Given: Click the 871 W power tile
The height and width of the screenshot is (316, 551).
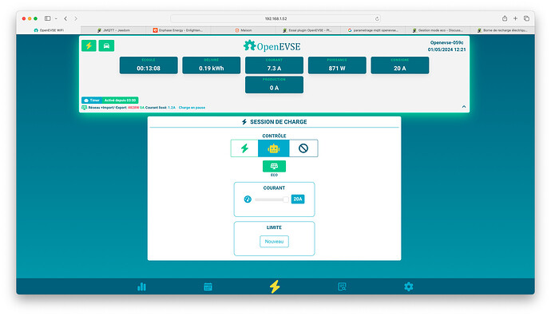Looking at the screenshot, I should pyautogui.click(x=337, y=65).
